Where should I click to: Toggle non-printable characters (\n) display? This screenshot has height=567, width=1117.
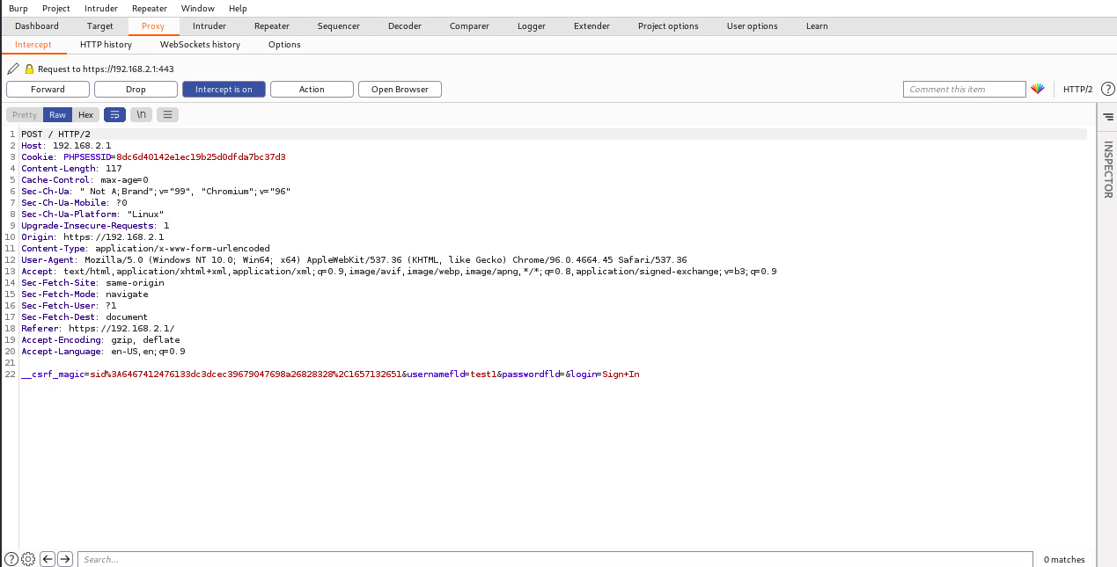141,114
